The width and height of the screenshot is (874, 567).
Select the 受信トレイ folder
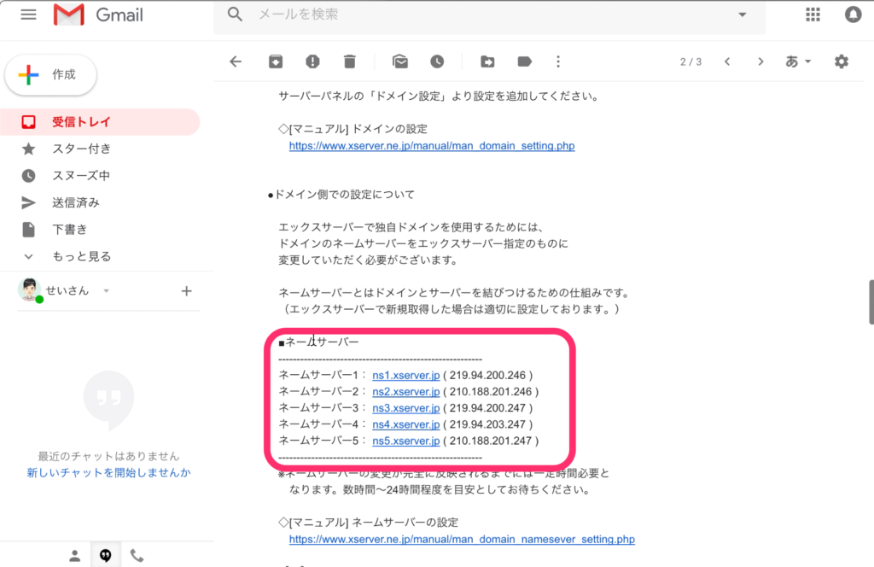click(81, 122)
